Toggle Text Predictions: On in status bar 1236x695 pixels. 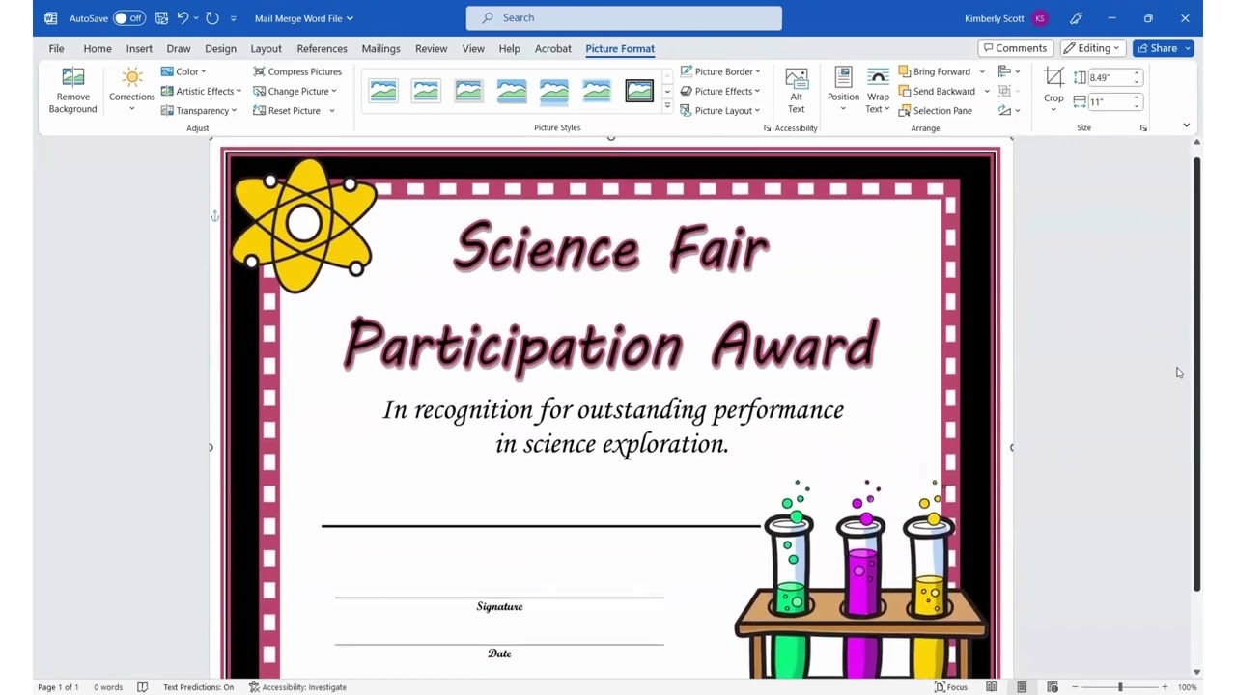click(198, 687)
